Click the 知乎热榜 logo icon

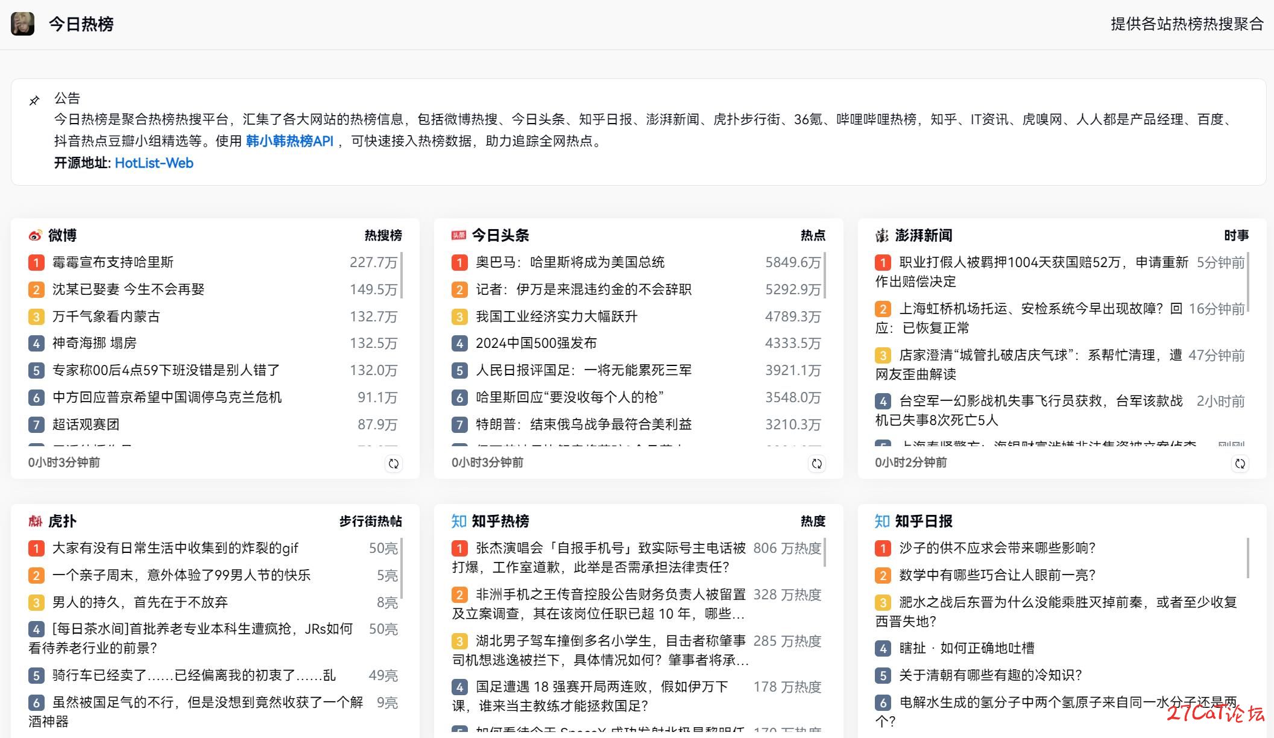pyautogui.click(x=459, y=521)
